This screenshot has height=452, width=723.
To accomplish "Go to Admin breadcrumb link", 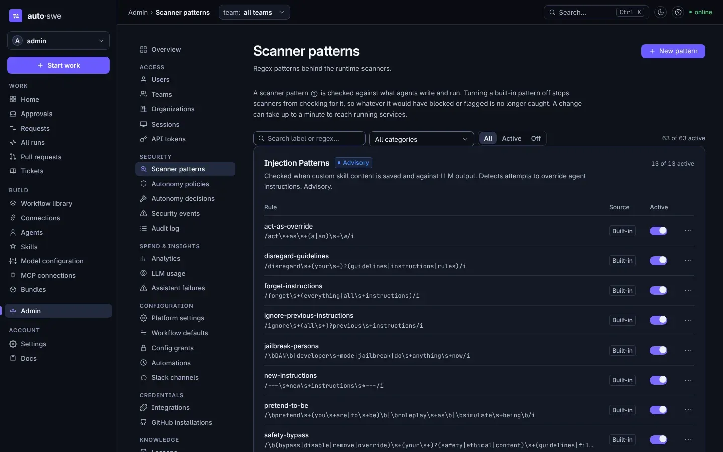I will click(138, 12).
